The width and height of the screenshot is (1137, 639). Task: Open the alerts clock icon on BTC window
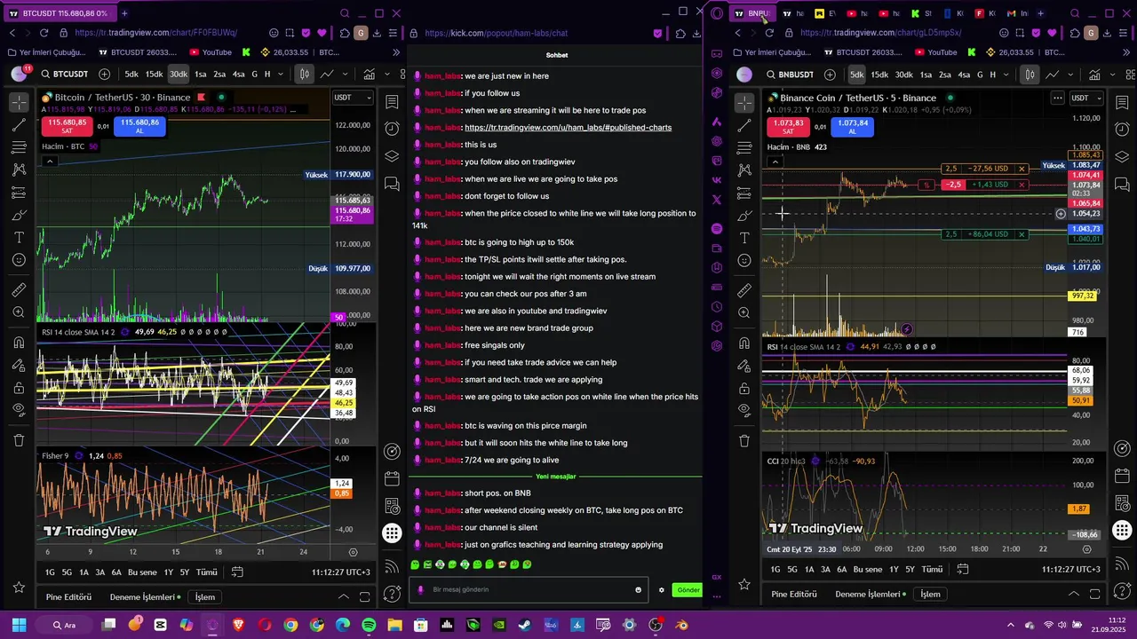click(x=392, y=129)
